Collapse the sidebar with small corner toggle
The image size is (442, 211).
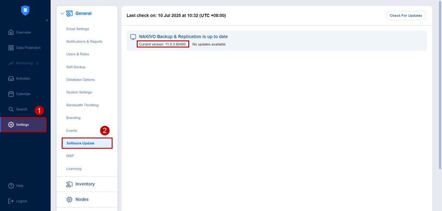pyautogui.click(x=47, y=20)
